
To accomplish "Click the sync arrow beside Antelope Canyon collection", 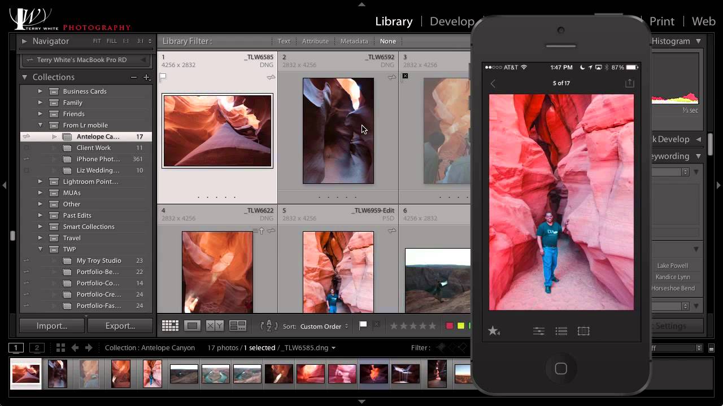I will [x=27, y=136].
